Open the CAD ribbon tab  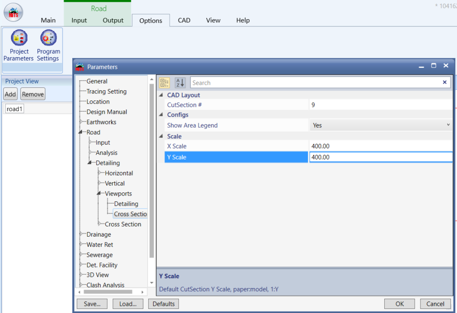[x=184, y=20]
